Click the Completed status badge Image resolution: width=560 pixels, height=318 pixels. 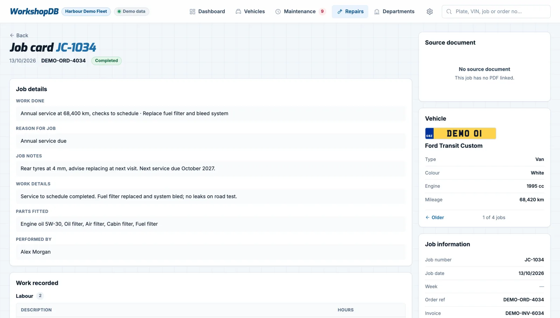106,61
